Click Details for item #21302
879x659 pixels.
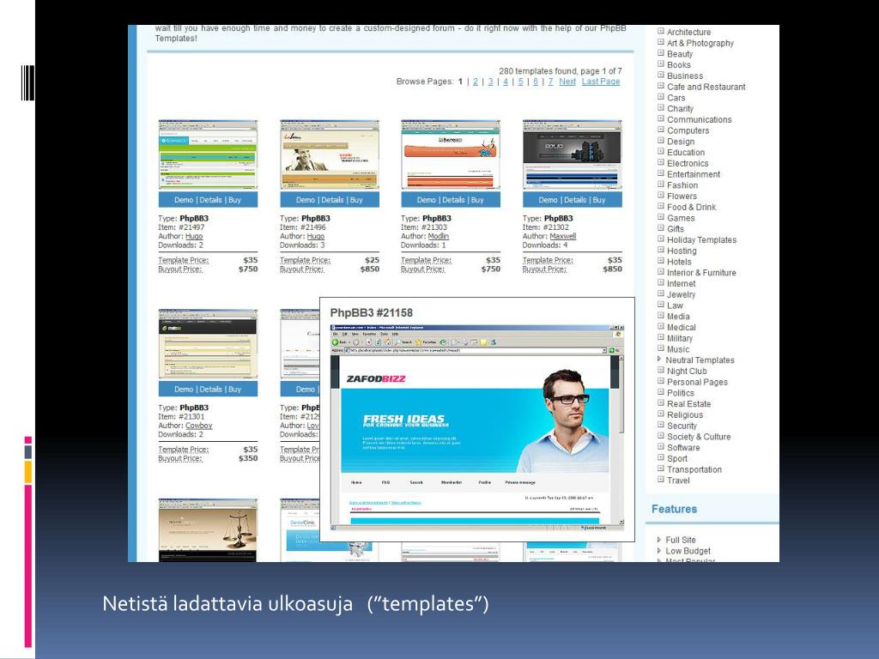[575, 200]
